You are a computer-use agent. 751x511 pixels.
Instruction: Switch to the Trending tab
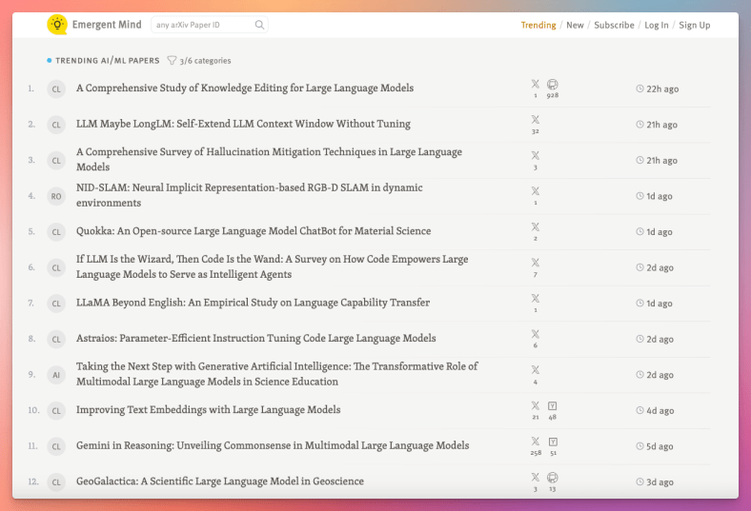(x=538, y=25)
